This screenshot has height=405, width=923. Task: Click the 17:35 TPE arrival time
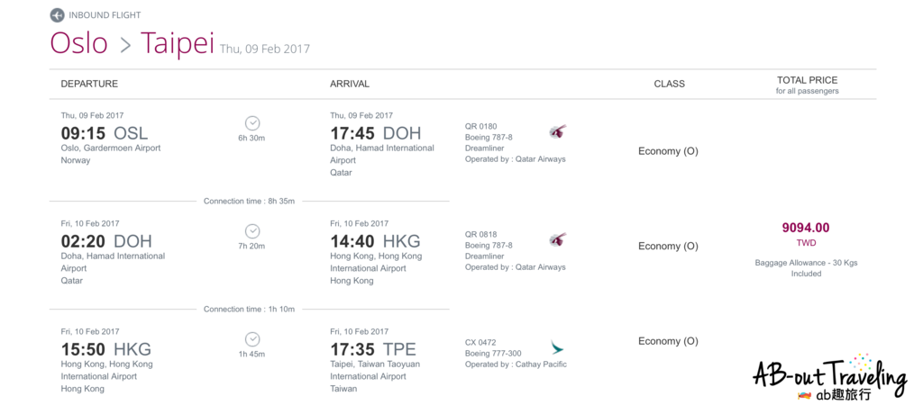(373, 349)
